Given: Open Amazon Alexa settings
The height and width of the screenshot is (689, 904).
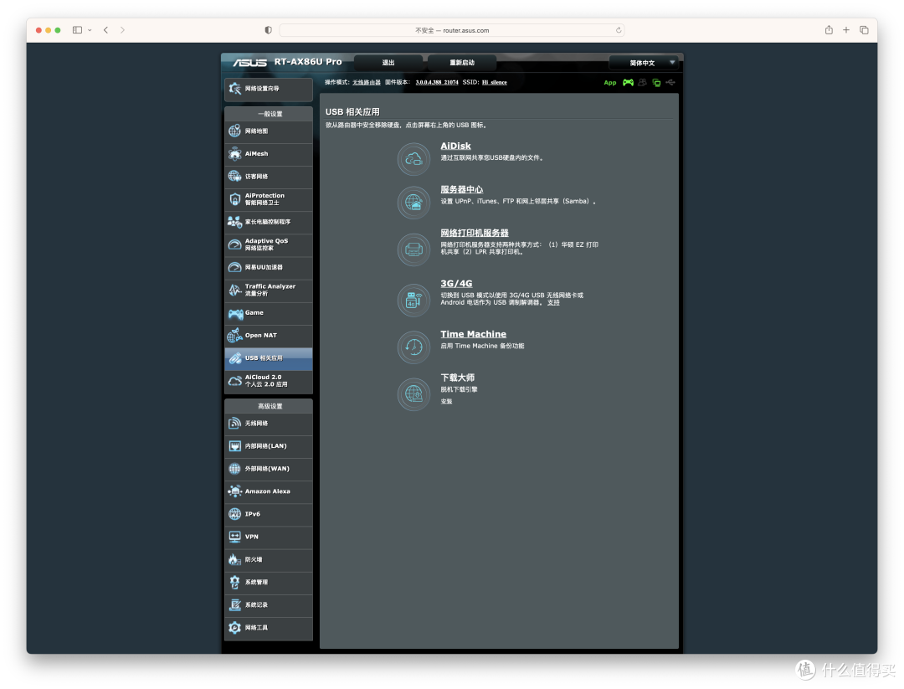Looking at the screenshot, I should (x=268, y=491).
